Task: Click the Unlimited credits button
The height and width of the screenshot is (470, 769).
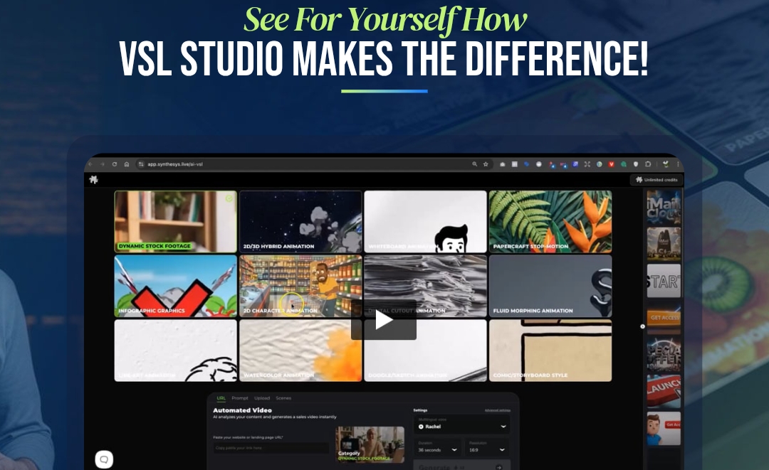Action: (656, 180)
